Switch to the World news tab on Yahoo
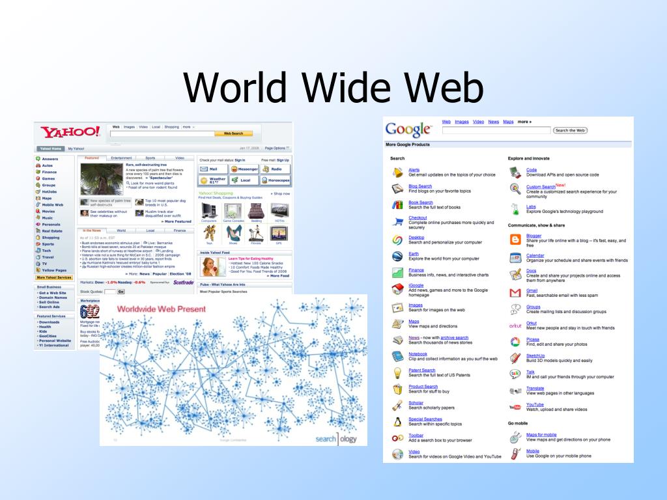 [x=121, y=230]
